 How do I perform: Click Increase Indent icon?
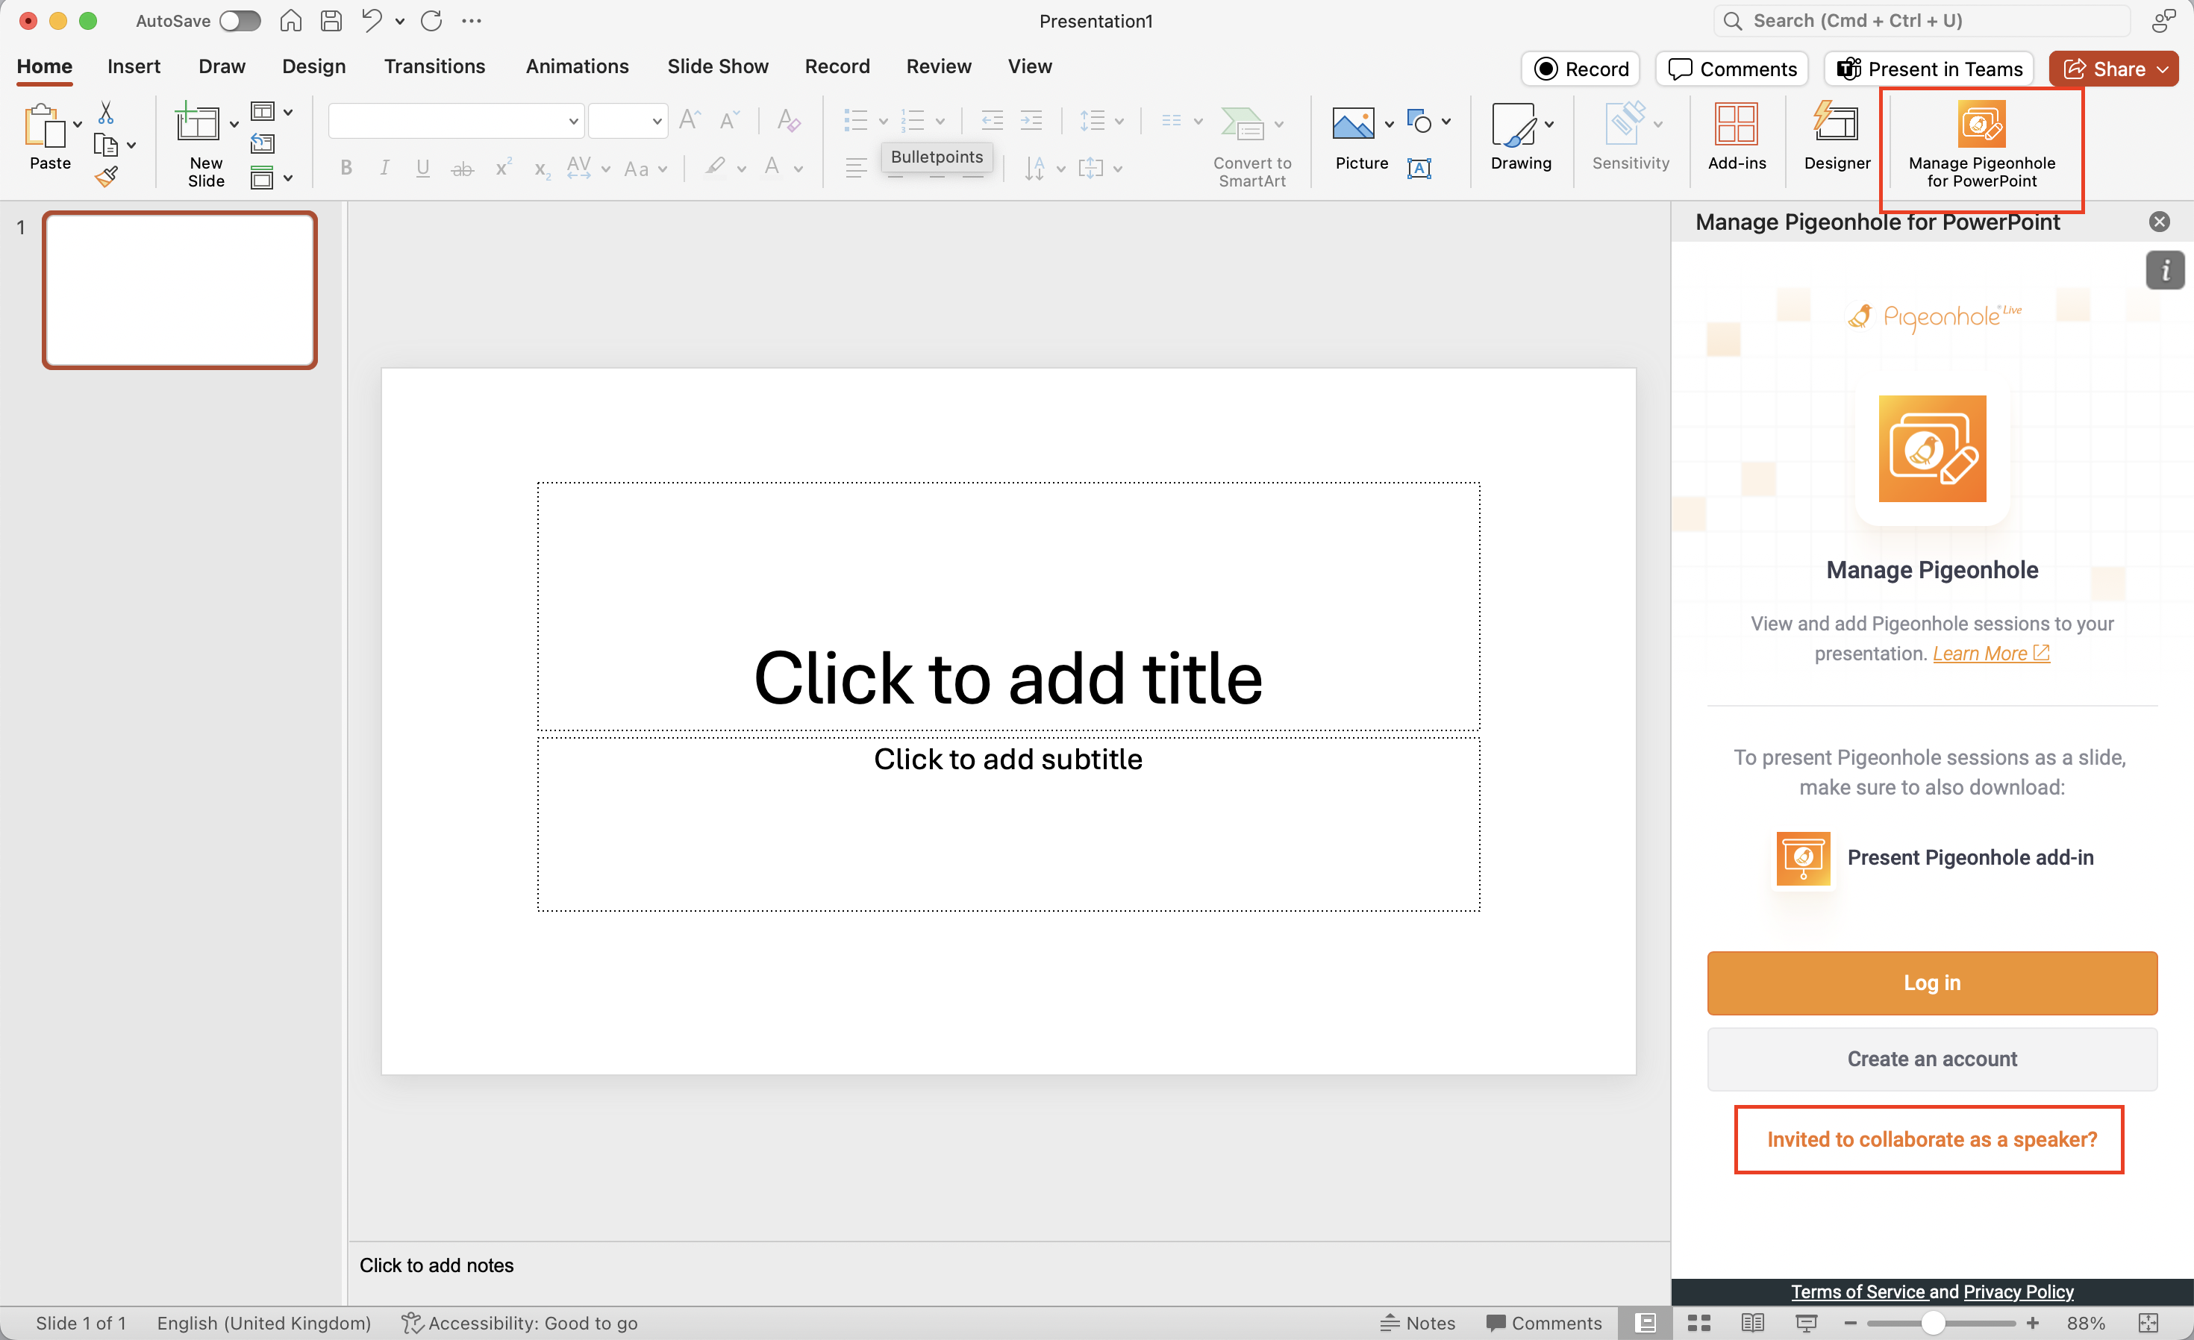[1031, 119]
